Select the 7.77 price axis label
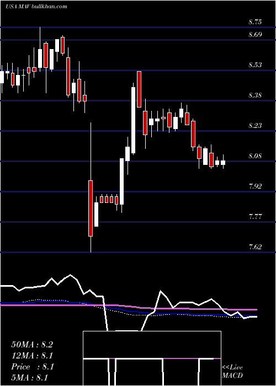 pyautogui.click(x=255, y=217)
